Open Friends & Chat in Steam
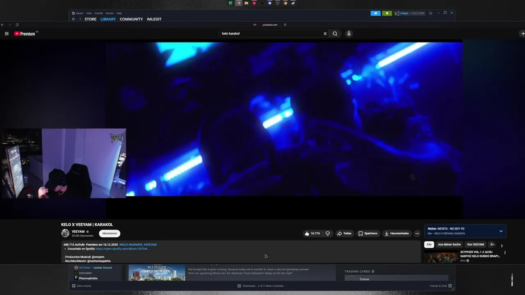 point(441,286)
